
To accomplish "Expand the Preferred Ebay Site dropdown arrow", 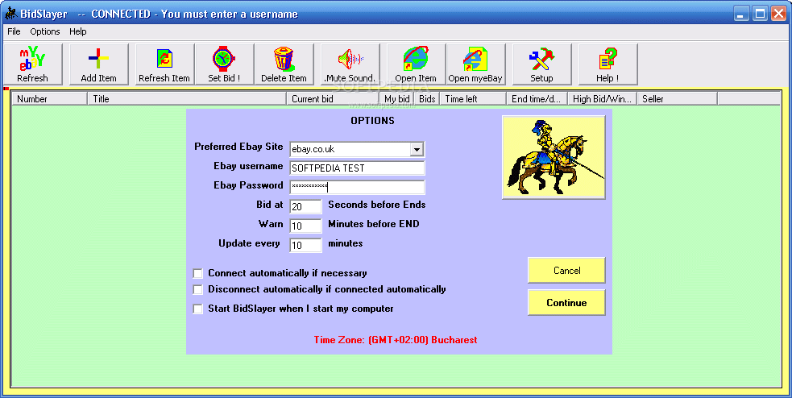I will [417, 150].
